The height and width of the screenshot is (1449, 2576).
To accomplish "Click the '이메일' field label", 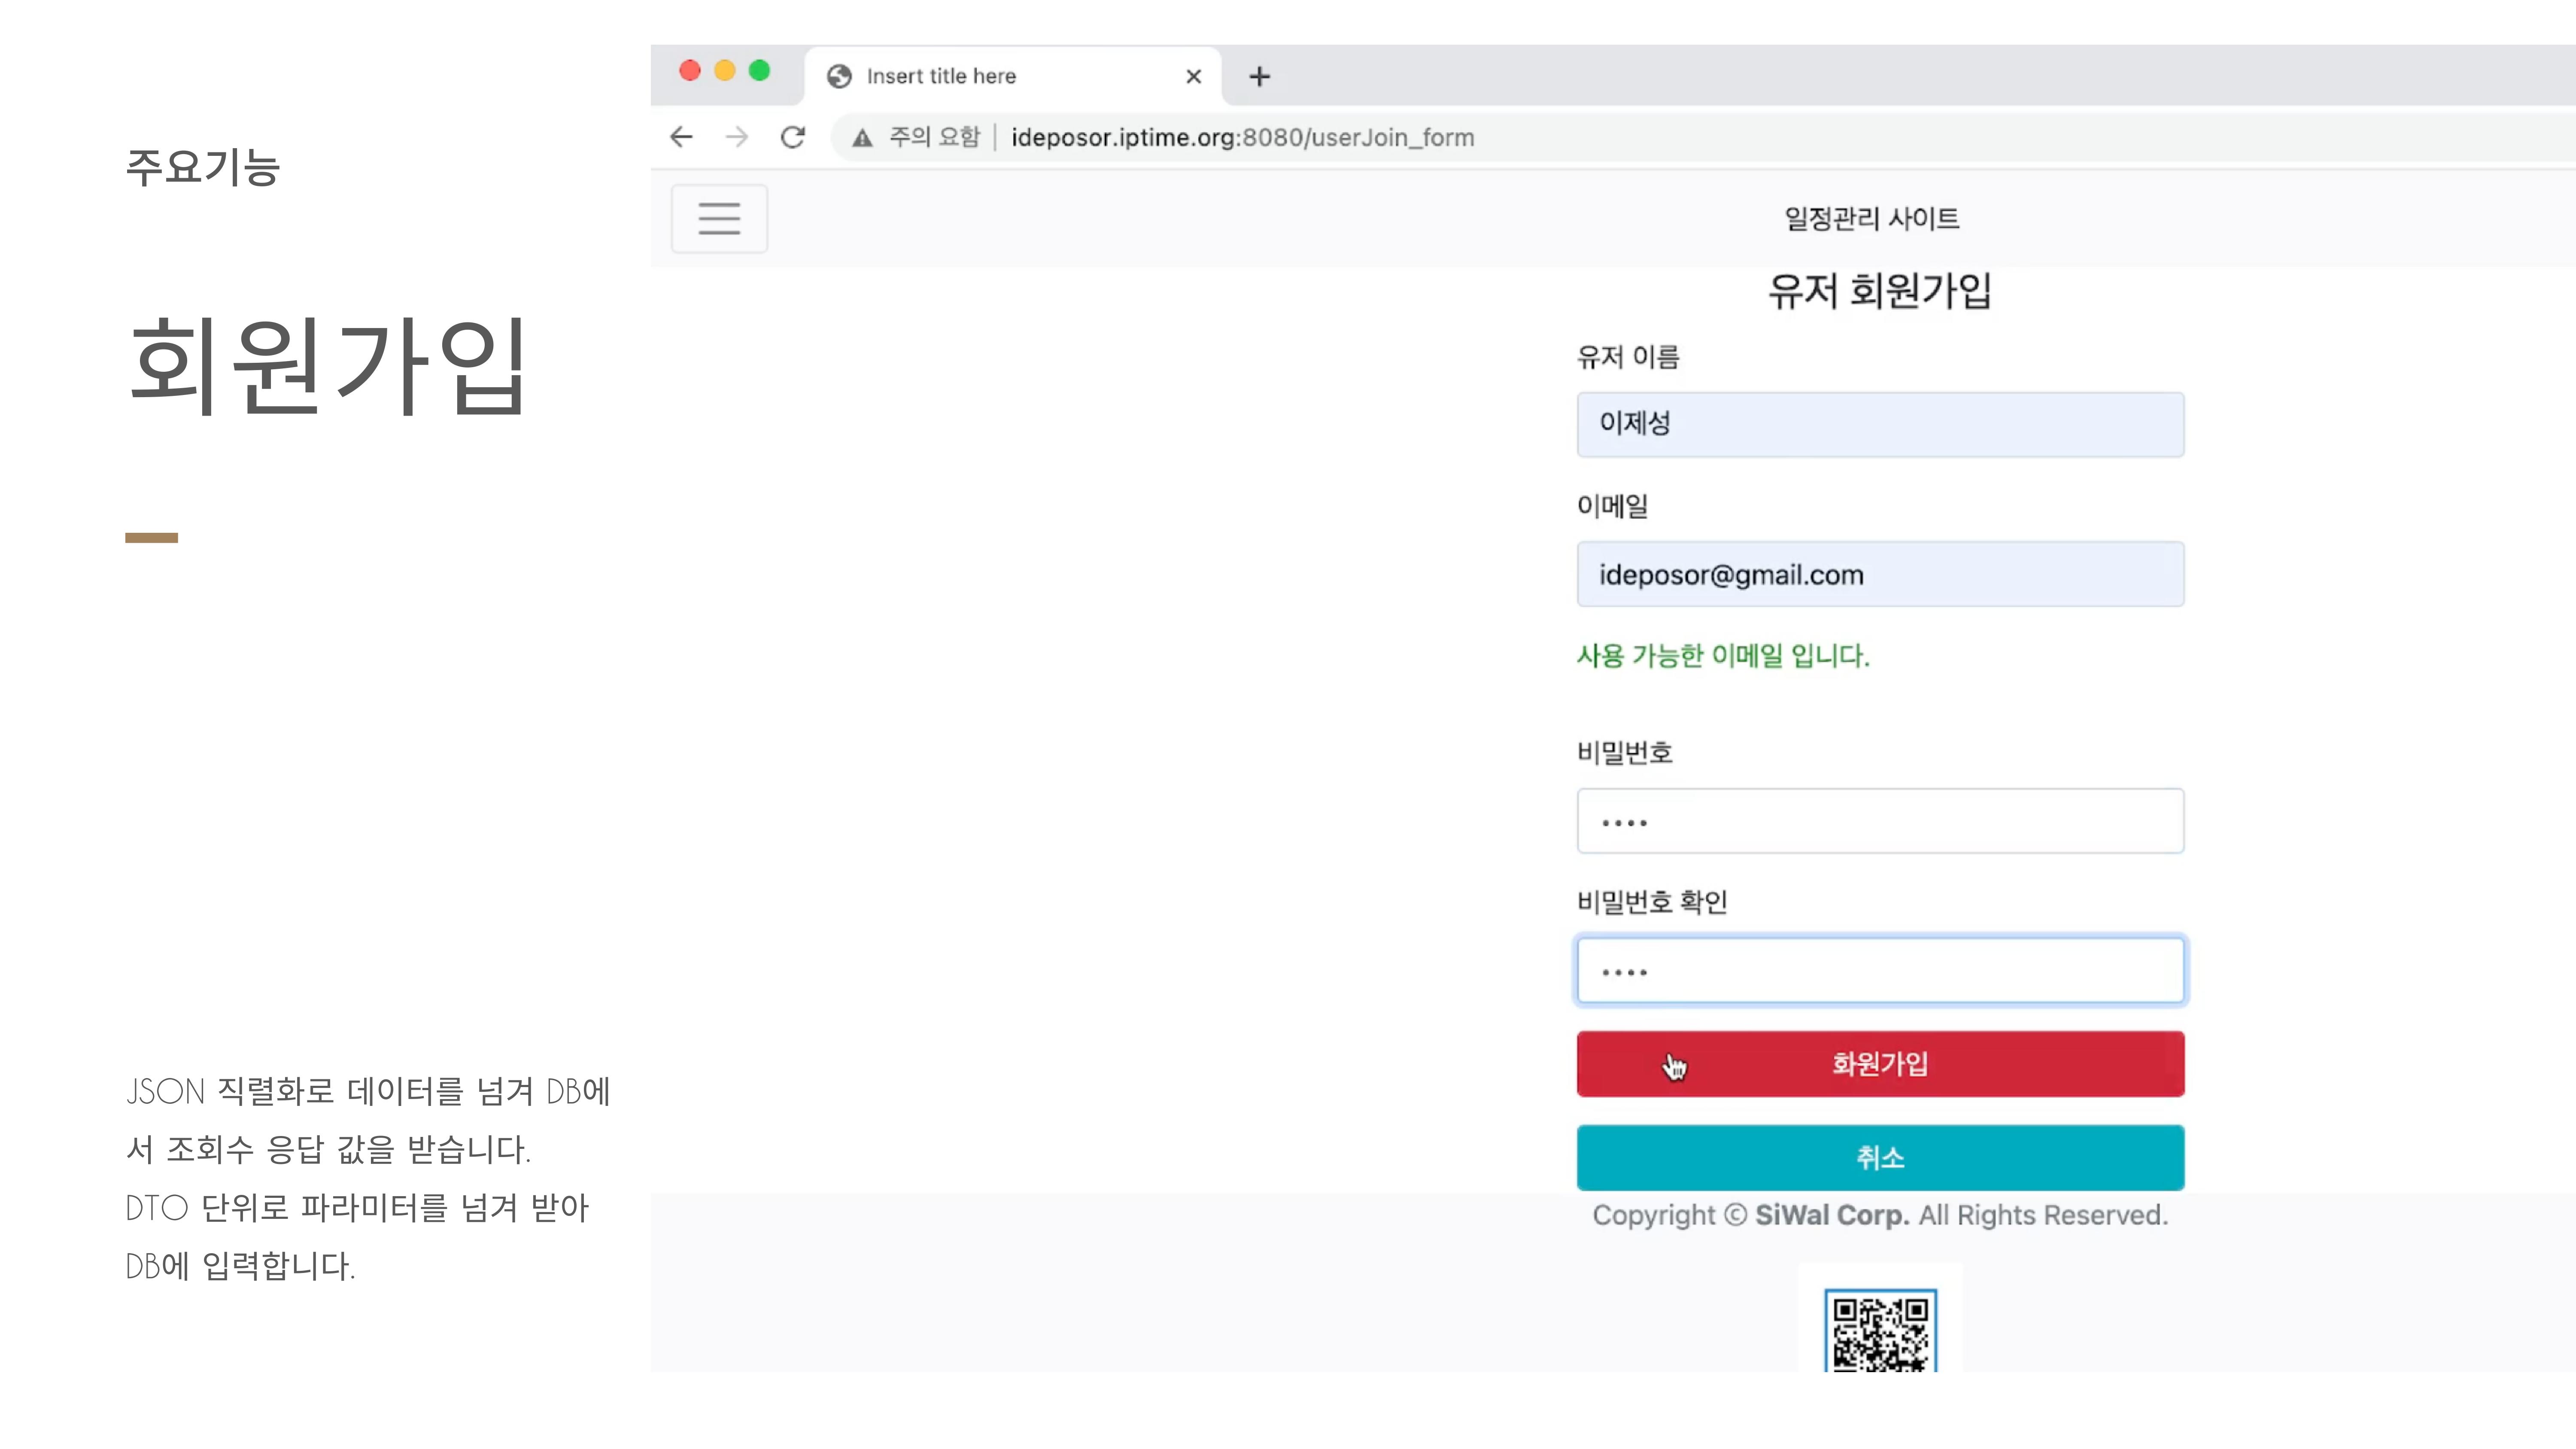I will 1612,506.
